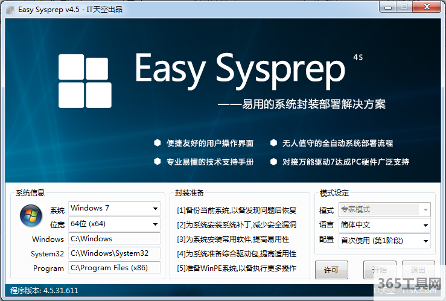Select step [1]备份当前系统 in 封装准备 list
This screenshot has width=446, height=301.
(x=237, y=211)
